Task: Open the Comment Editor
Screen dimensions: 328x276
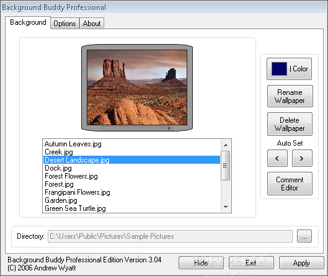Action: tap(290, 184)
